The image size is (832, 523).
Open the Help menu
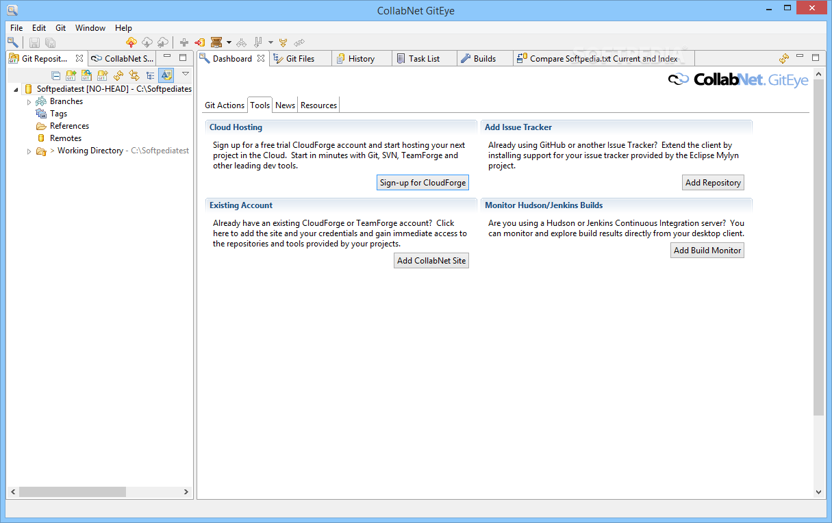pos(124,28)
